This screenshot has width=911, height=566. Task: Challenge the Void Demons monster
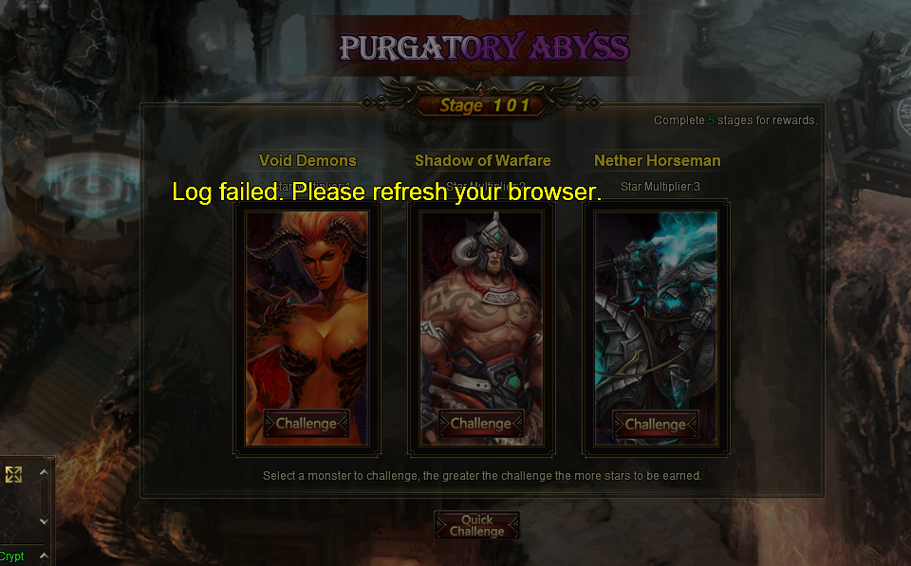click(x=307, y=424)
